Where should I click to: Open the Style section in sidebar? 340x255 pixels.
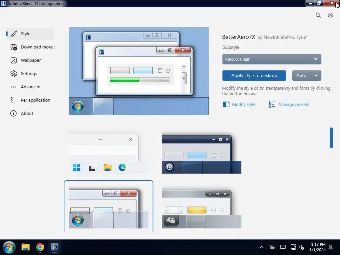point(30,34)
